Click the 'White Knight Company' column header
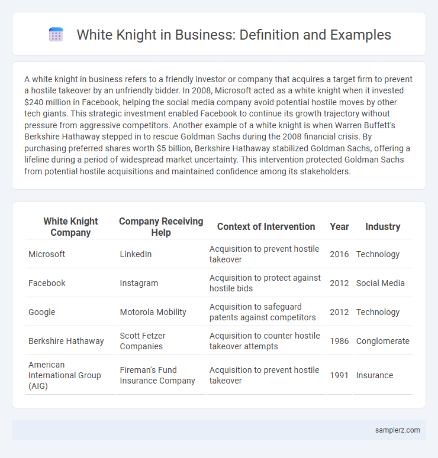 pos(70,227)
